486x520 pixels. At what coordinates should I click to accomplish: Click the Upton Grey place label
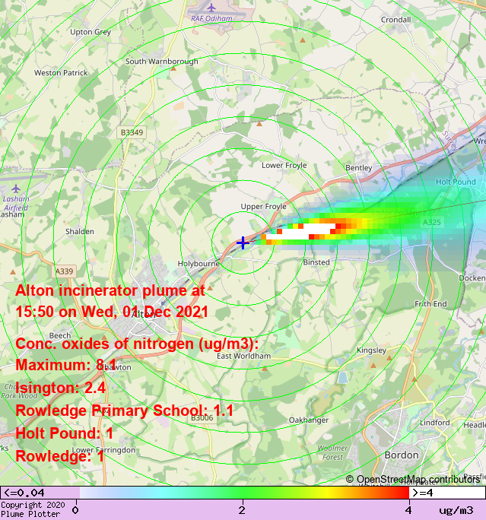[91, 32]
